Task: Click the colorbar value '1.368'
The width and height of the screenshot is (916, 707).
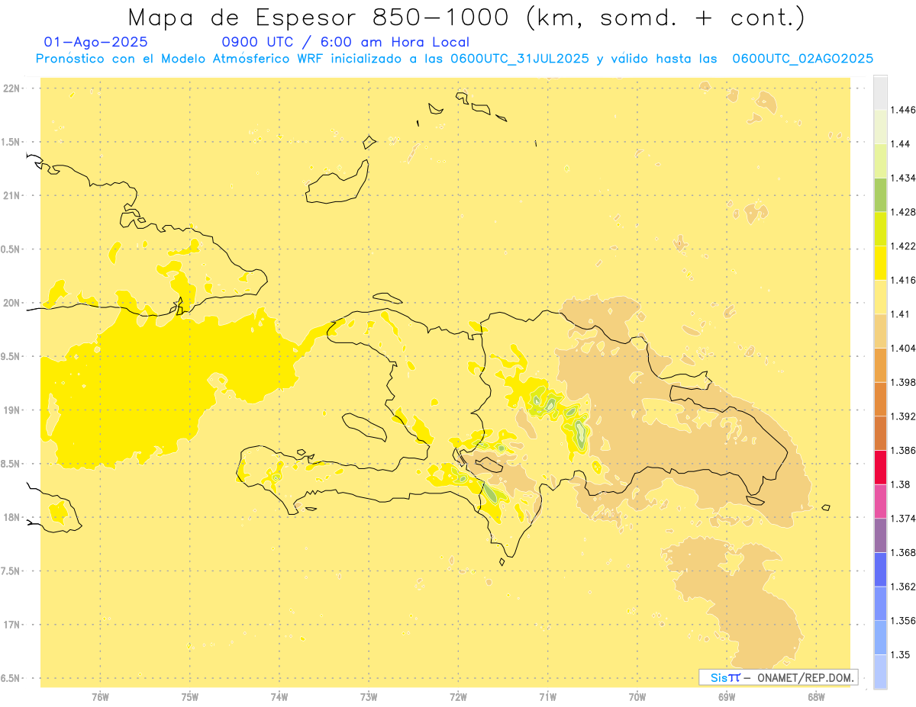Action: coord(902,553)
